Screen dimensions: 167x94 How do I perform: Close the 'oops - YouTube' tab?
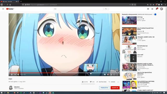[x=18, y=2]
